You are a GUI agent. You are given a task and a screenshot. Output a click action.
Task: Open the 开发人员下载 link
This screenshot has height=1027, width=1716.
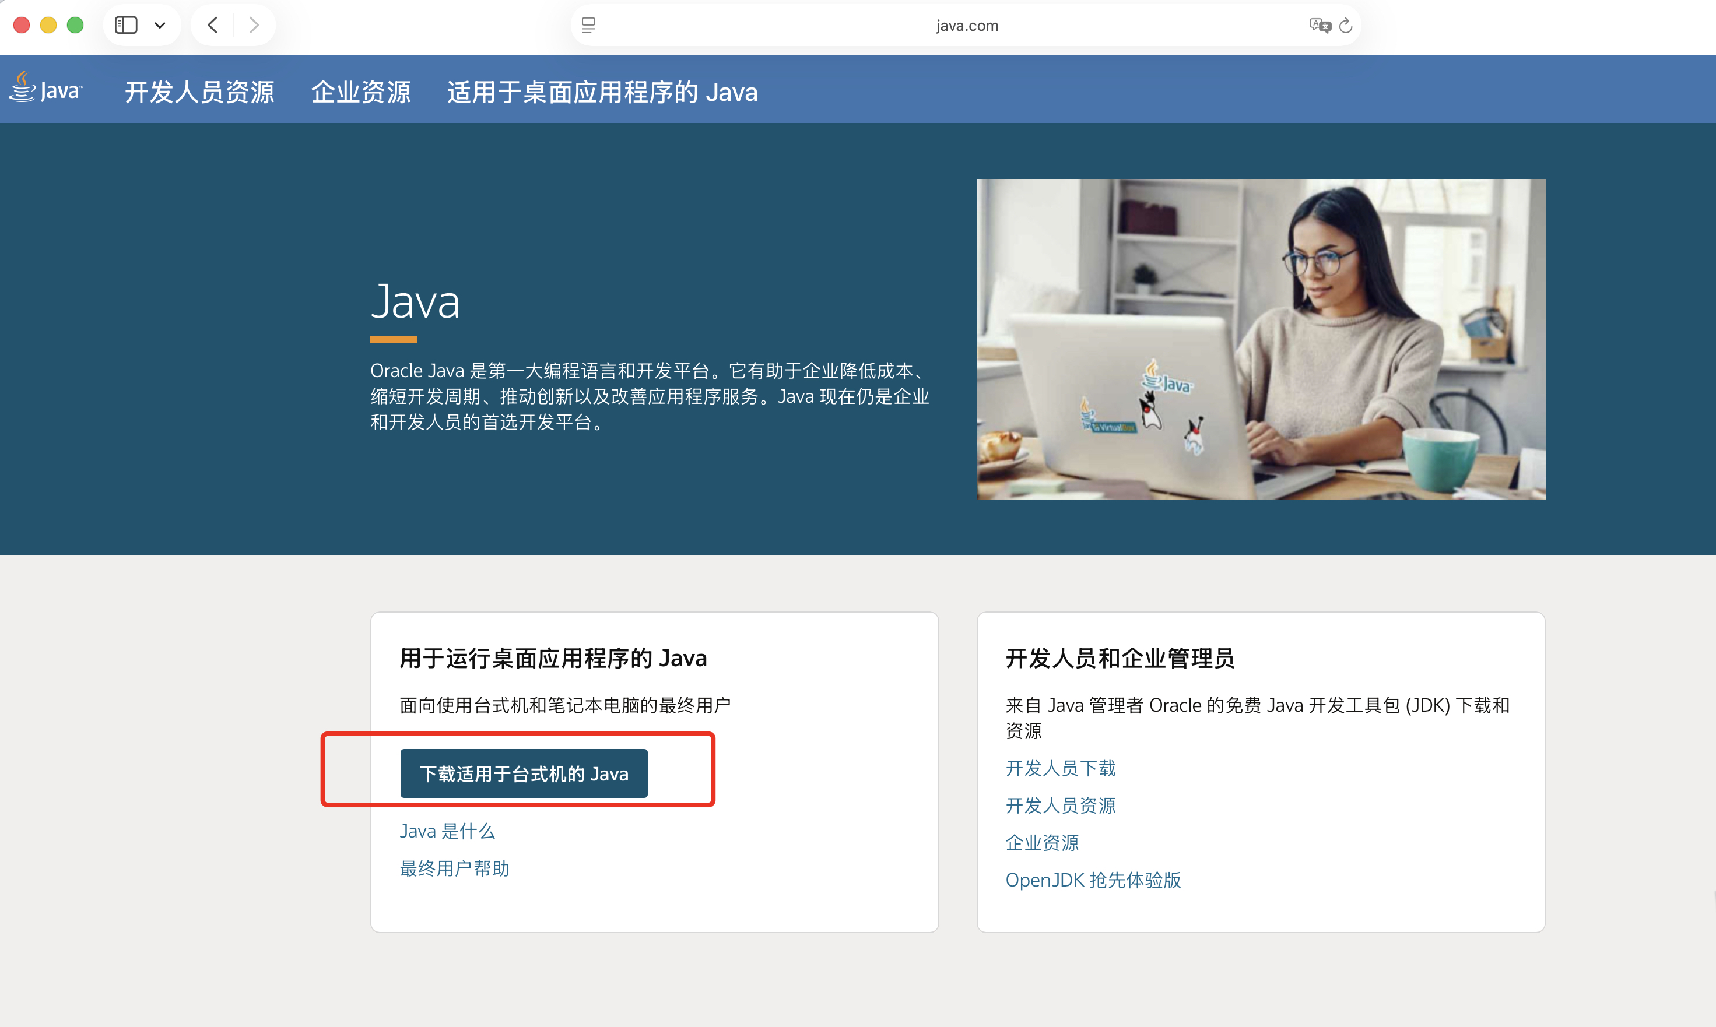[x=1060, y=768]
